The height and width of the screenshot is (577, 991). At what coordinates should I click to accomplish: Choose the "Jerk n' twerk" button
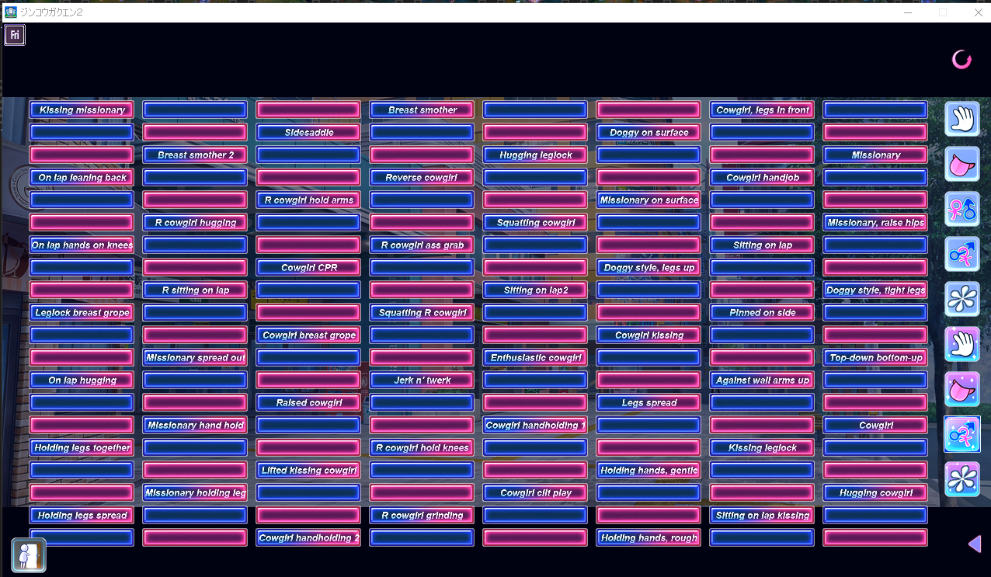click(422, 381)
